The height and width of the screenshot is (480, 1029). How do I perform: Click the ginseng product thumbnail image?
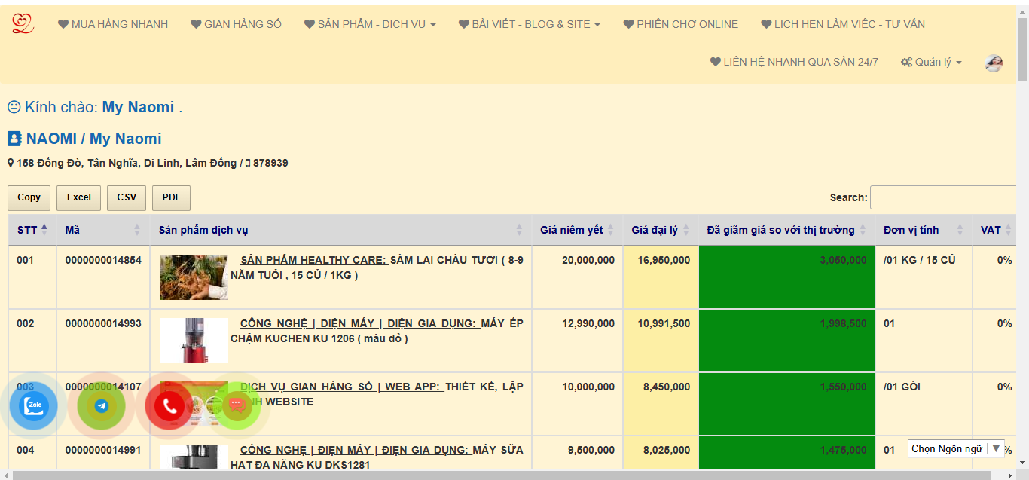point(194,277)
